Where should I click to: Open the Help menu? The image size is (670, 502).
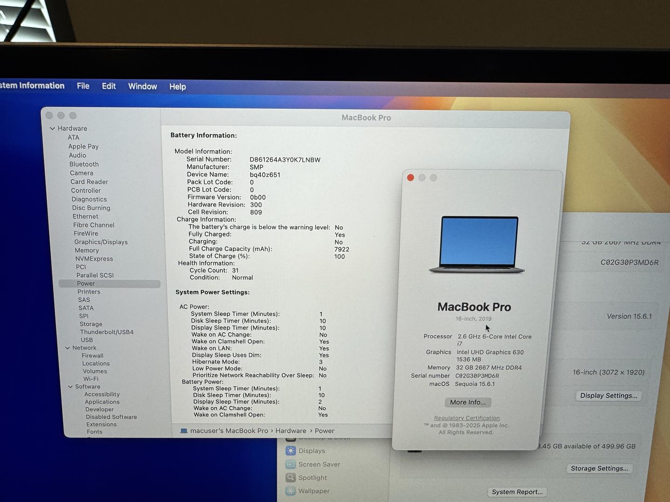click(x=178, y=87)
